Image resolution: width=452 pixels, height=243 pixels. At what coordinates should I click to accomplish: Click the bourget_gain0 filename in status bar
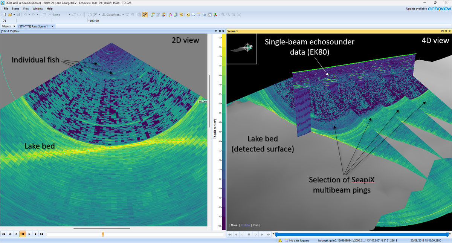[x=341, y=240]
